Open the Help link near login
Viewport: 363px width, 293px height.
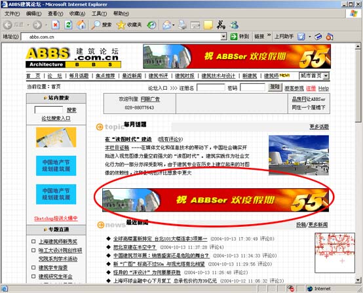click(324, 88)
